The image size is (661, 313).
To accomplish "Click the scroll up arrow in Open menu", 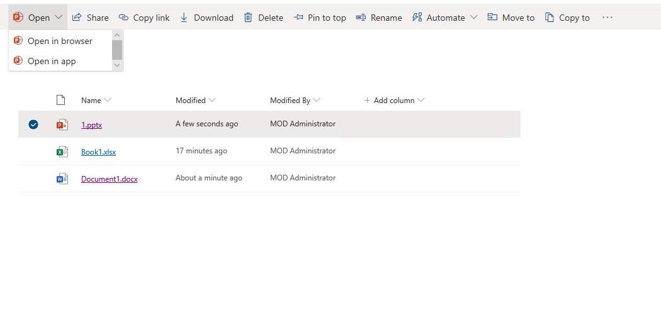I will point(117,35).
